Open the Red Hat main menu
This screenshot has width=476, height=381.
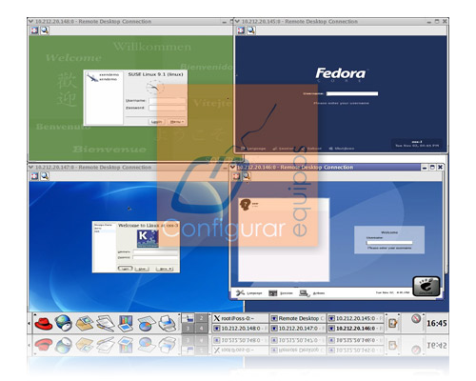44,323
